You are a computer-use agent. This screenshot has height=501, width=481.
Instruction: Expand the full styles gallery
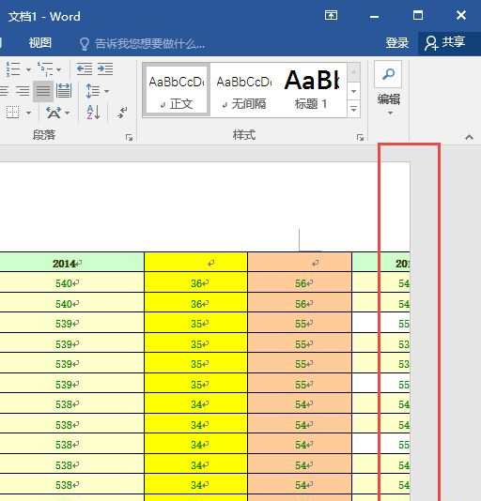[353, 109]
